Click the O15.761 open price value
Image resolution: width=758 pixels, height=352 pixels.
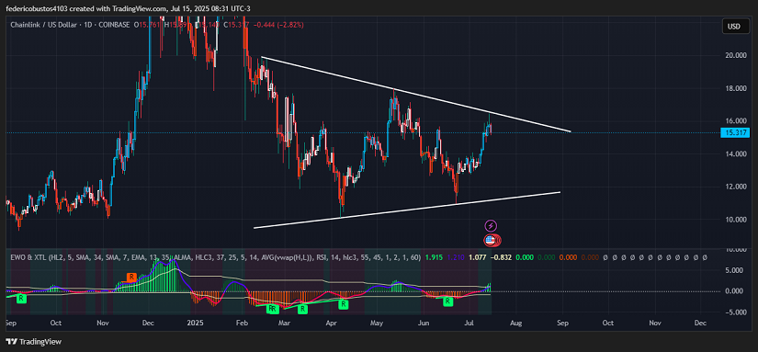point(147,24)
